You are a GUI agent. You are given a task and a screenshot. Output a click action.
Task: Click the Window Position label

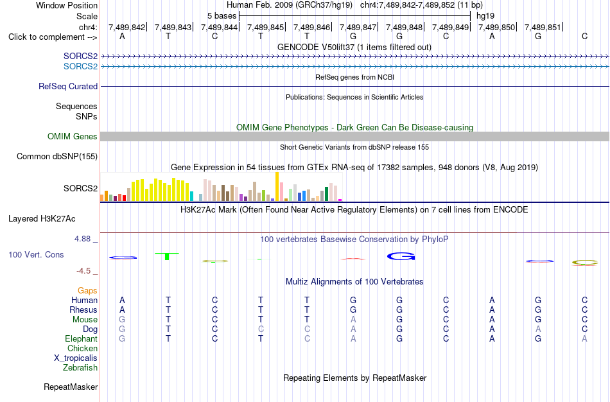(67, 5)
